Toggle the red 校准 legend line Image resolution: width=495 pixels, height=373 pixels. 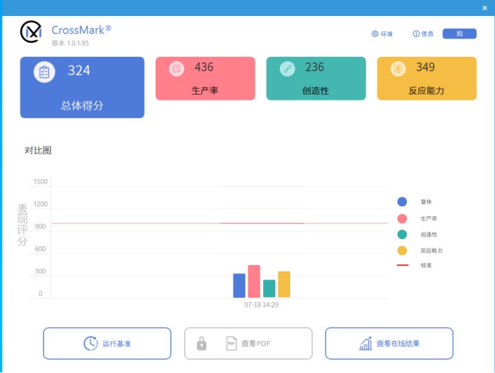click(x=402, y=265)
